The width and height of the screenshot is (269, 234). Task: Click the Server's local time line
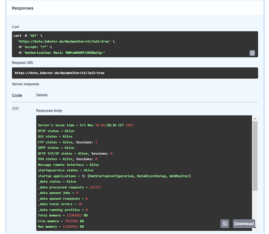[86, 125]
